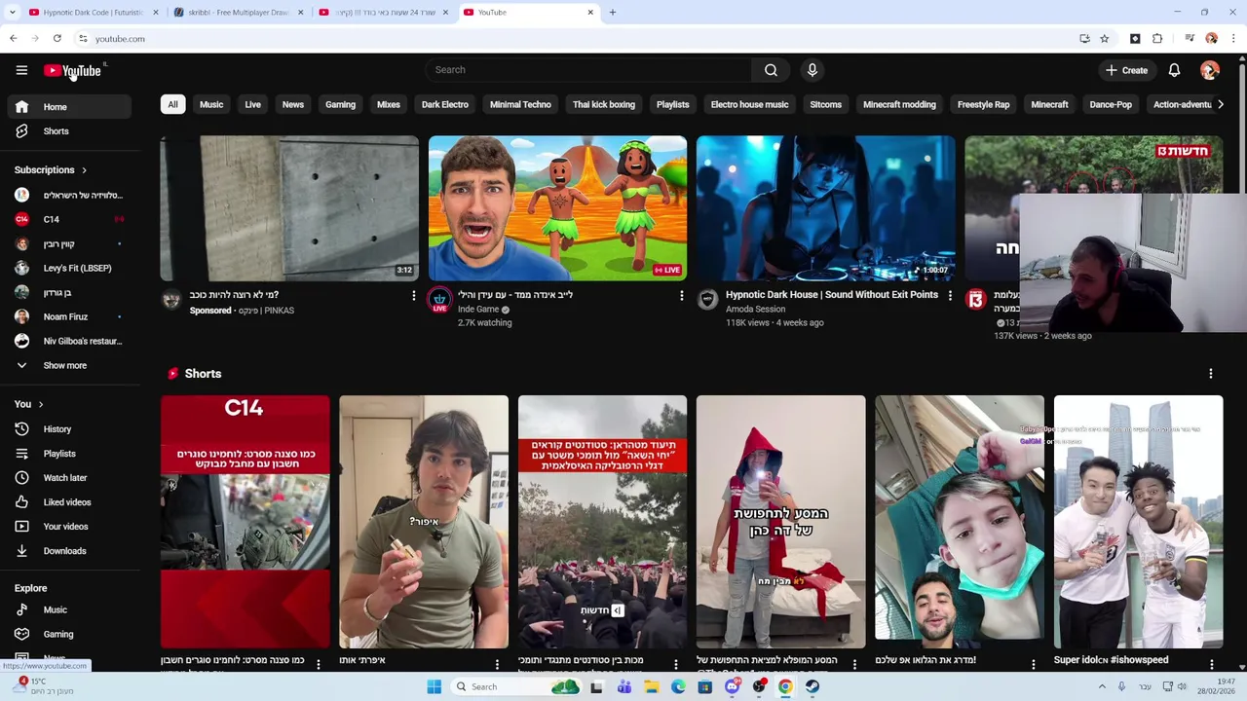
Task: Open options menu for Shorts shelf
Action: (1211, 374)
